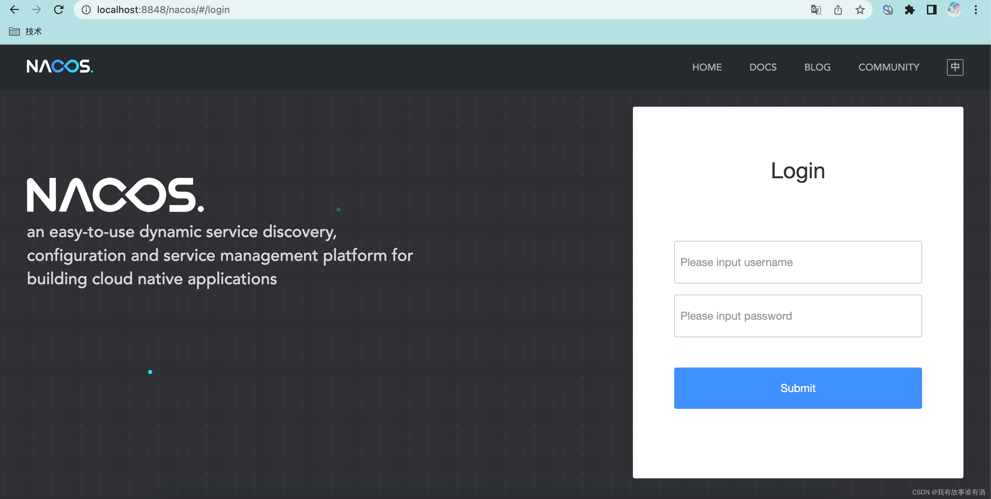This screenshot has height=499, width=991.
Task: Click the browser forward arrow
Action: pyautogui.click(x=36, y=10)
